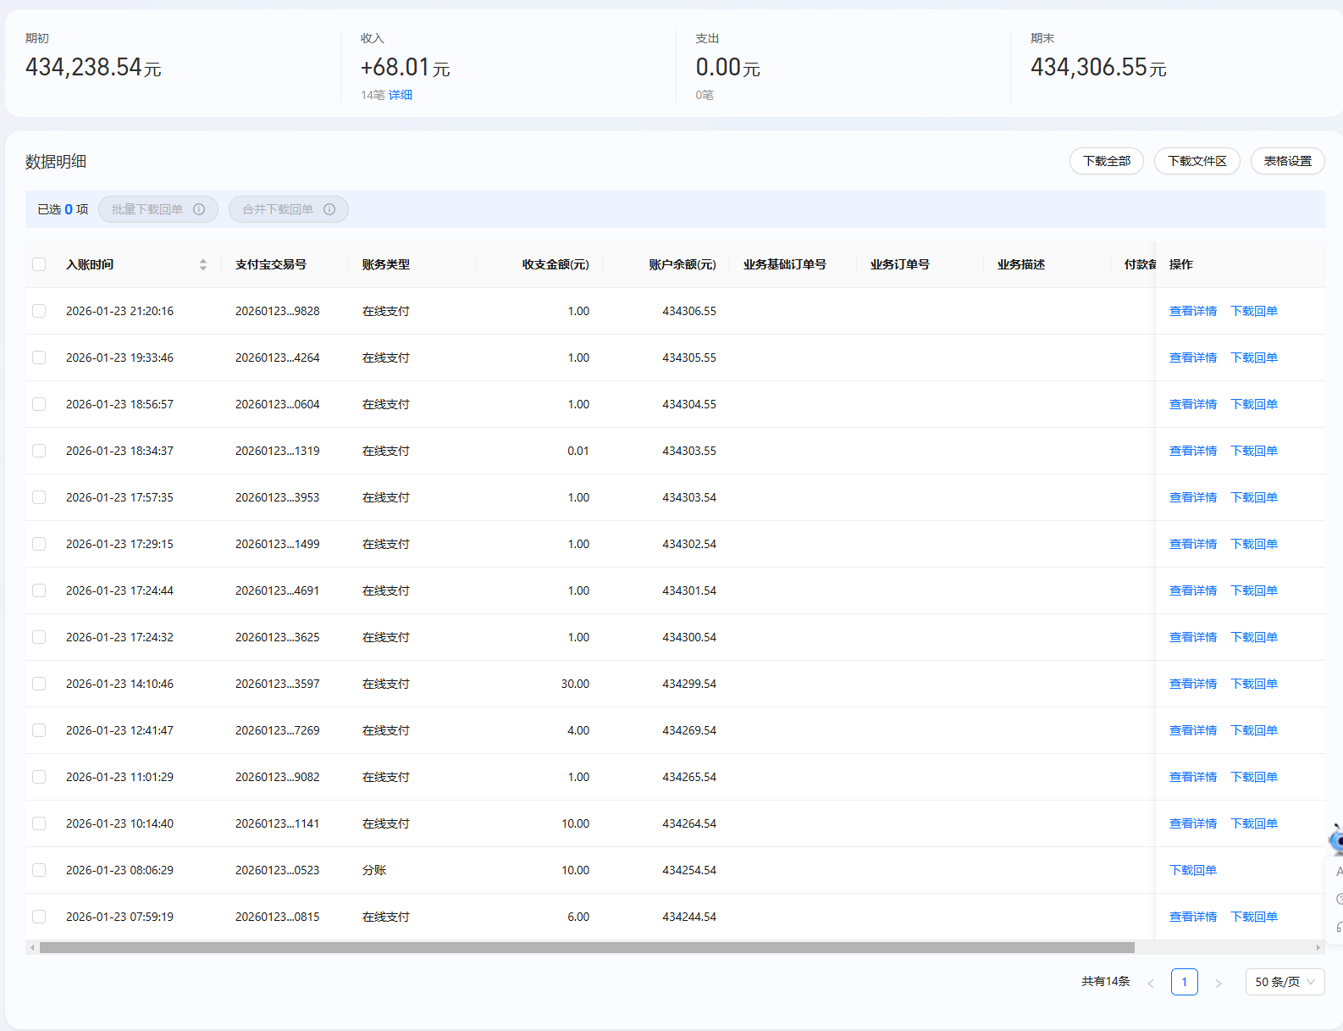This screenshot has width=1343, height=1031.
Task: Select page 1 in pagination
Action: pos(1184,982)
